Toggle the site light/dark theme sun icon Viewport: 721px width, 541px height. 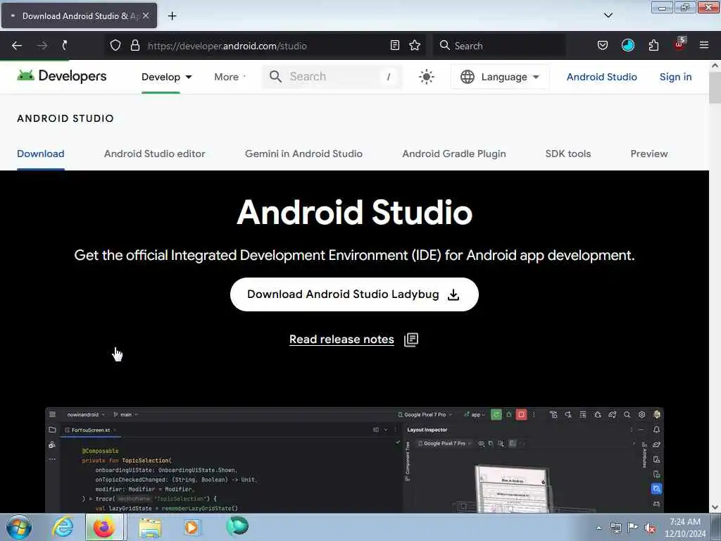(x=426, y=77)
